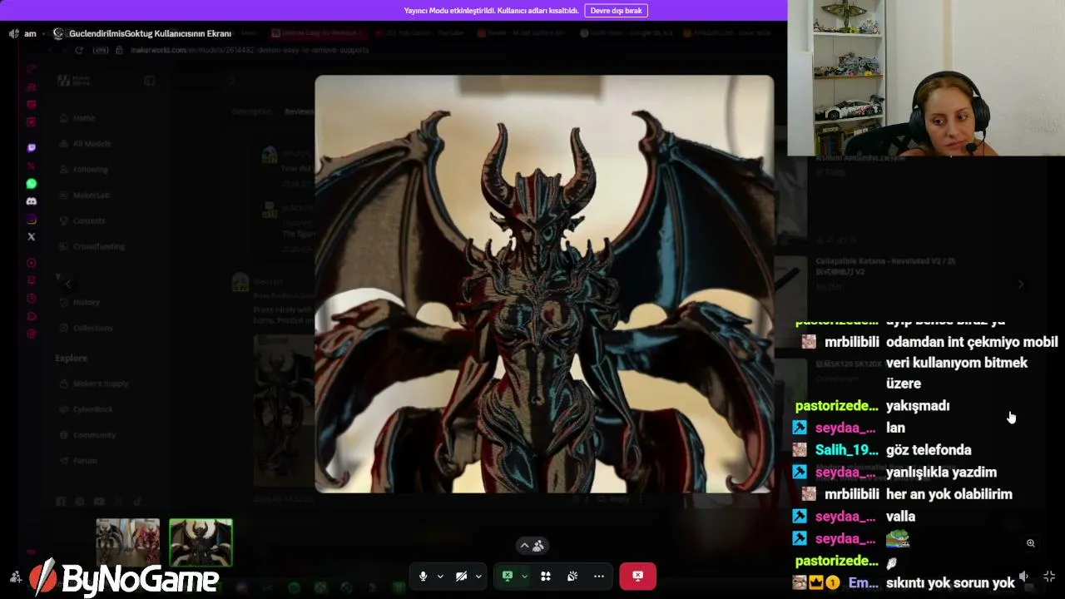This screenshot has height=599, width=1065.
Task: Toggle the green screen share button
Action: click(507, 576)
